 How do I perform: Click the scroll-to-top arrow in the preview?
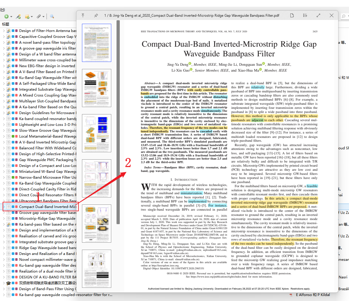83,15
